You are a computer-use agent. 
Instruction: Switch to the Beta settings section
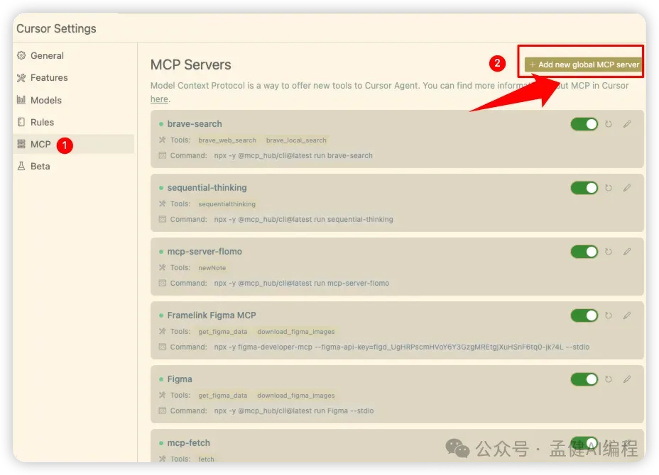coord(74,167)
